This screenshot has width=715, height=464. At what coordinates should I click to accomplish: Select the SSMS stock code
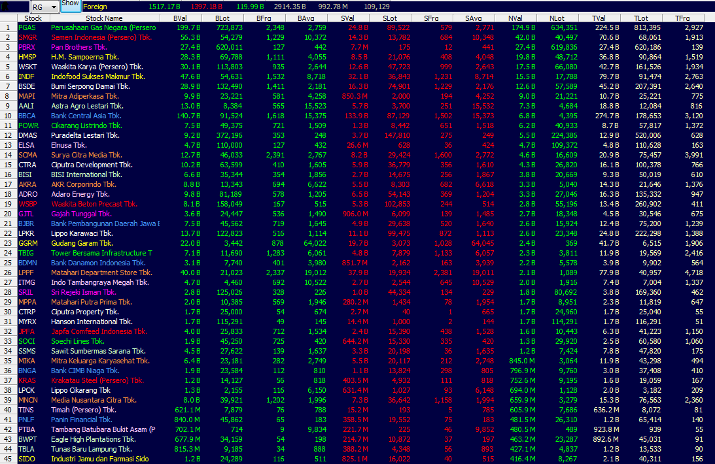[27, 351]
